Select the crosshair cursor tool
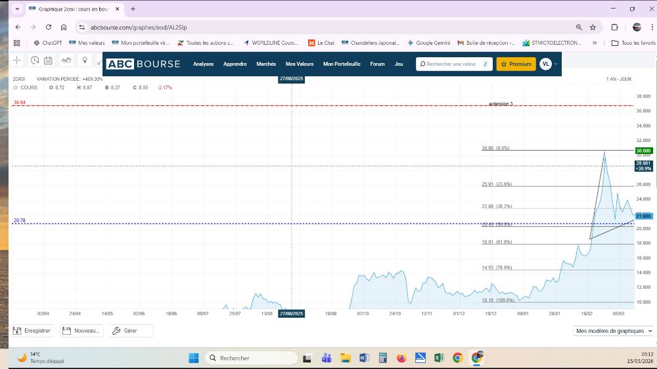Screen dimensions: 657x369 [18, 61]
